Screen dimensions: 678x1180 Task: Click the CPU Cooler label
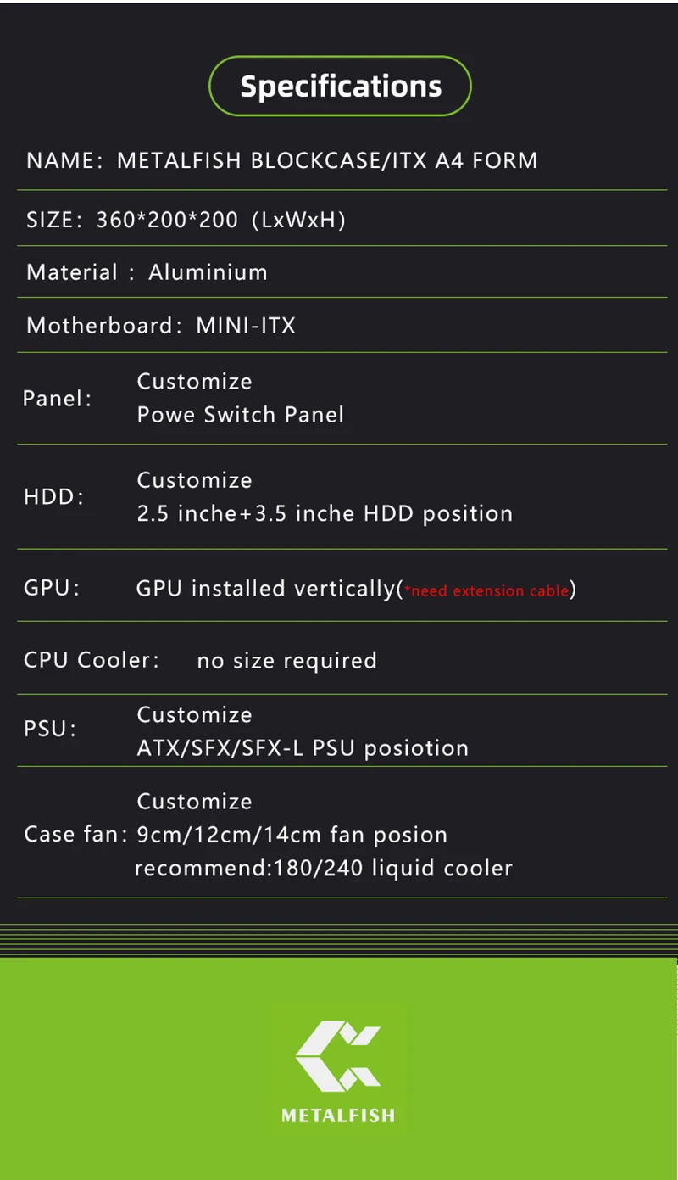coord(92,660)
